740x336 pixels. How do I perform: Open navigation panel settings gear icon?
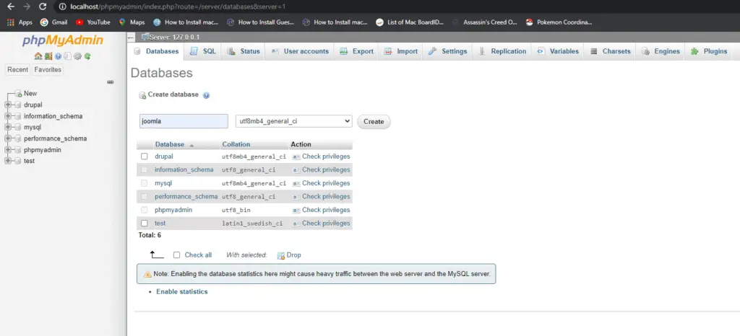[77, 56]
